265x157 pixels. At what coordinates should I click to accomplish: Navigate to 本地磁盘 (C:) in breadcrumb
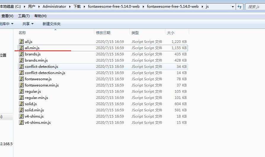click(x=10, y=7)
